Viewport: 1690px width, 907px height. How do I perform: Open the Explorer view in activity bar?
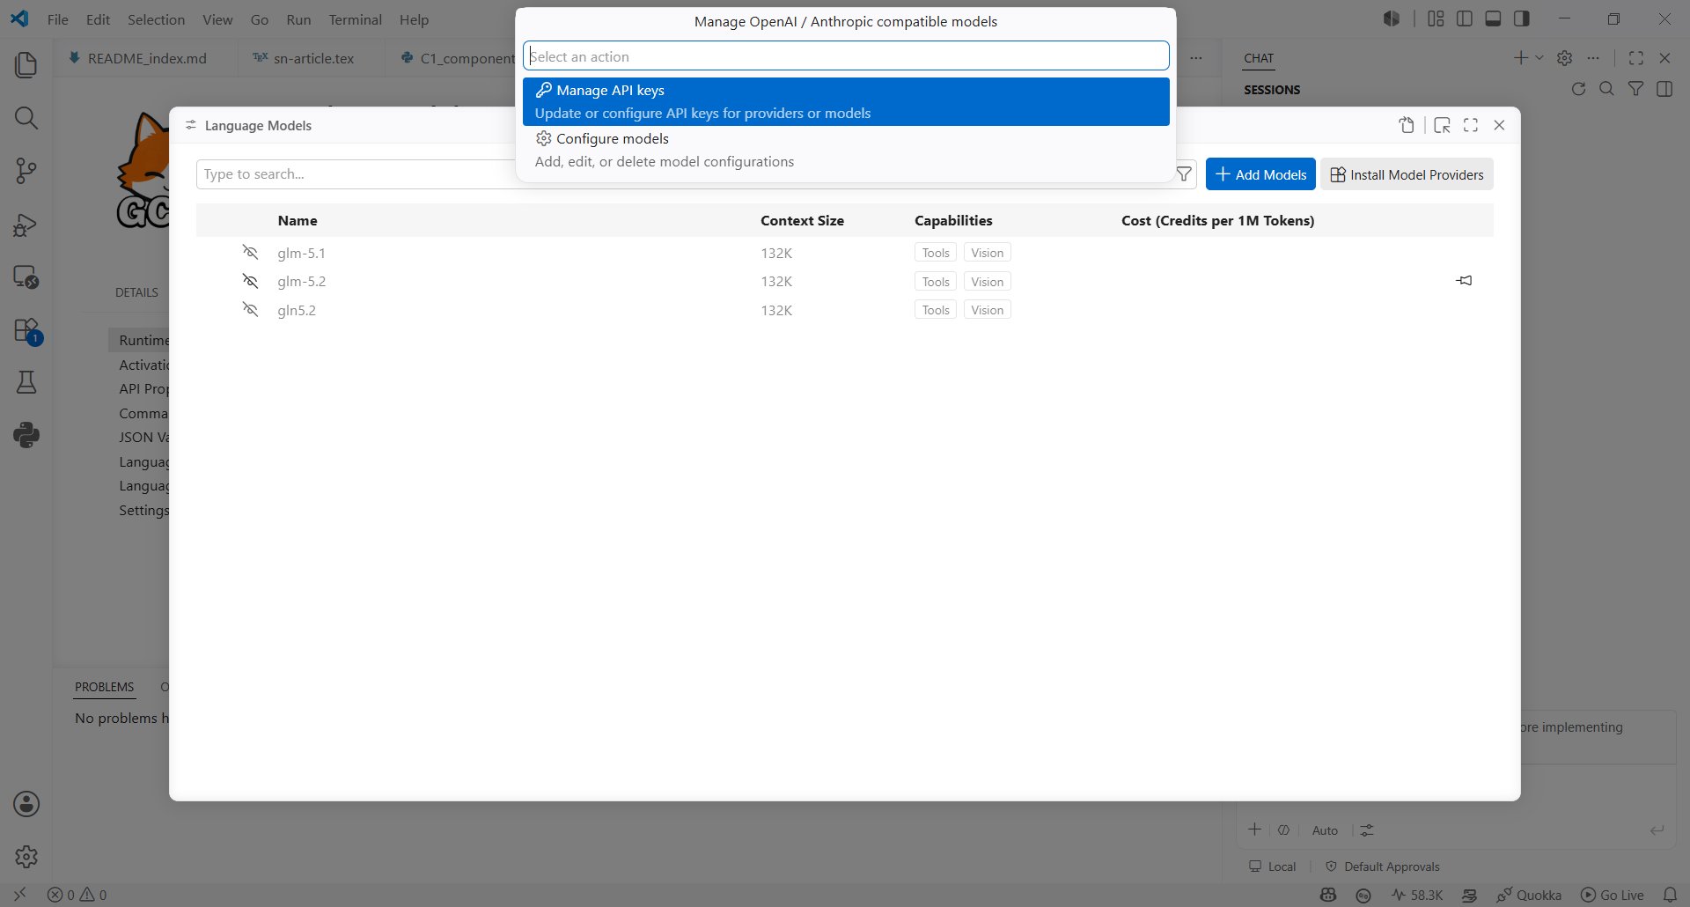coord(26,65)
